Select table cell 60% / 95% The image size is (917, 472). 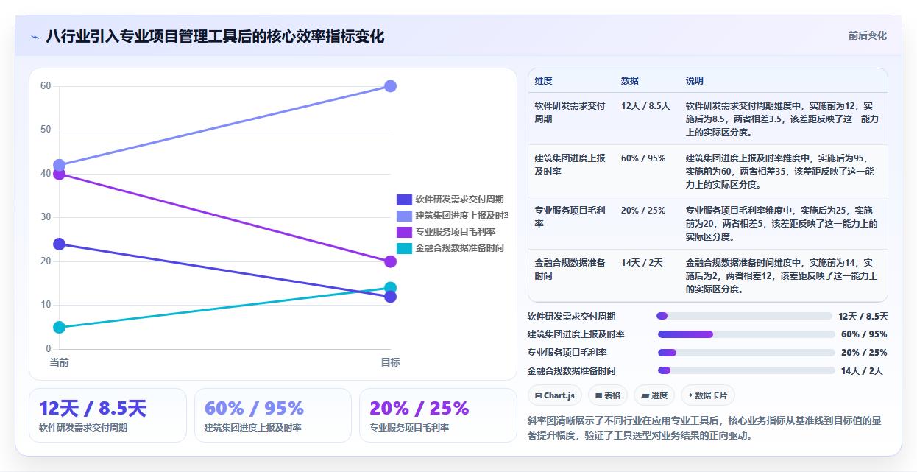643,158
